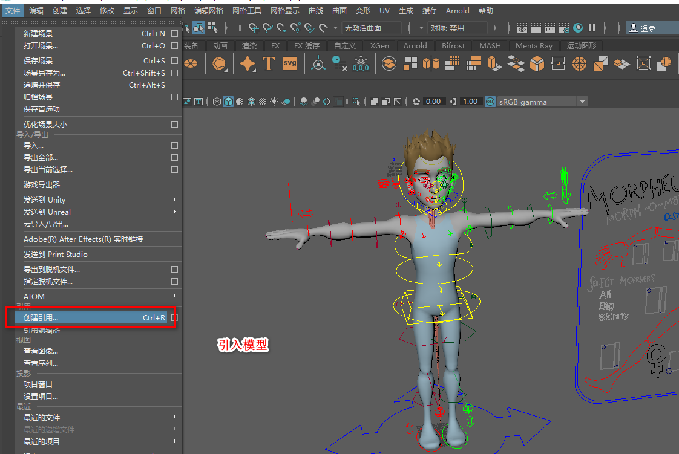Click the Type text tool icon
The height and width of the screenshot is (454, 679).
(269, 63)
